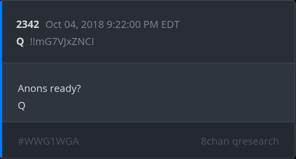Image resolution: width=296 pixels, height=159 pixels.
Task: Click the EDT timezone label
Action: tap(169, 25)
